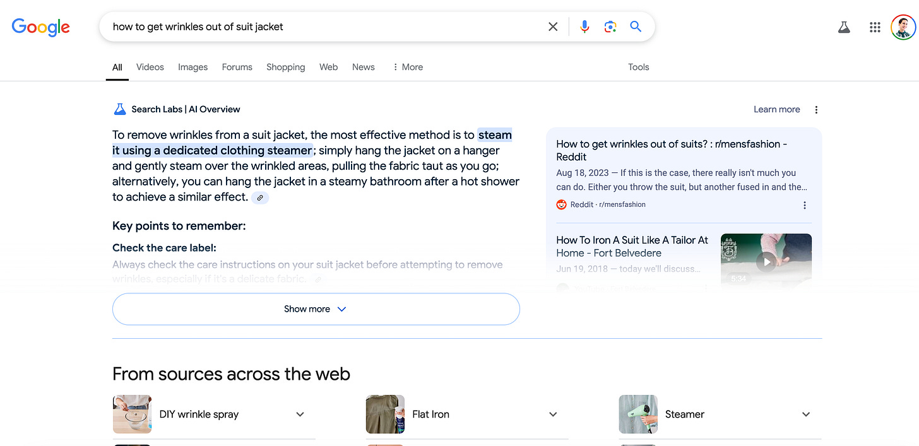Expand the Steamer section

point(806,414)
